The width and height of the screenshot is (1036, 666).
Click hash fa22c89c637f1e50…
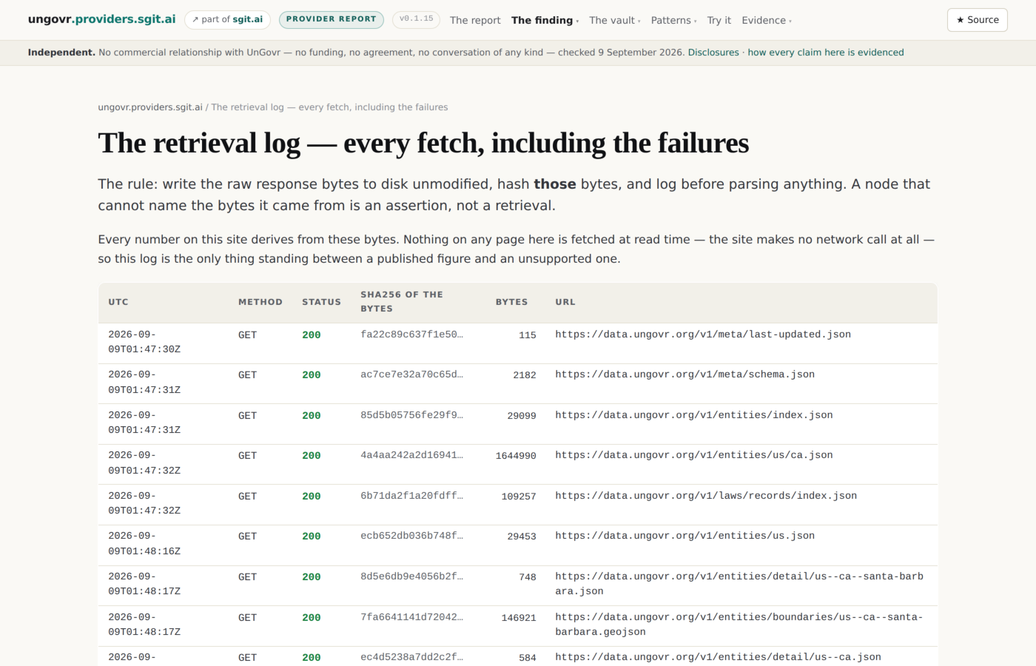[412, 334]
